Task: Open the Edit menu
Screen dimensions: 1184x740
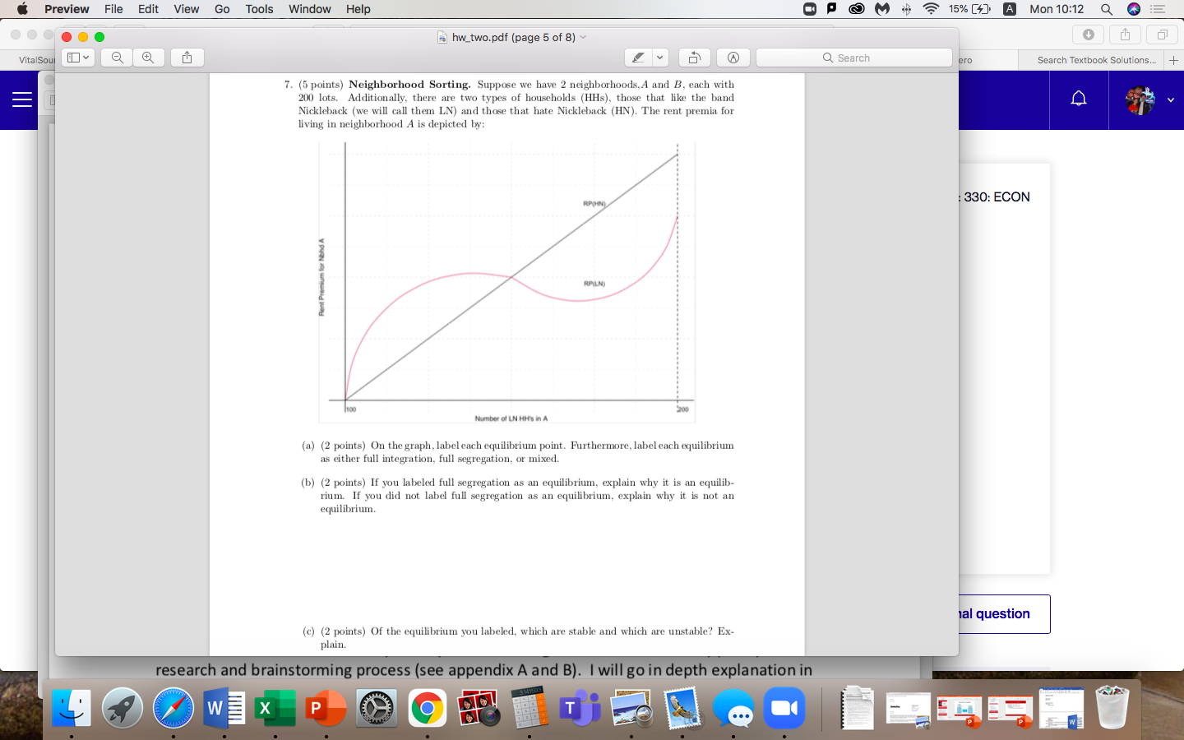Action: tap(148, 9)
